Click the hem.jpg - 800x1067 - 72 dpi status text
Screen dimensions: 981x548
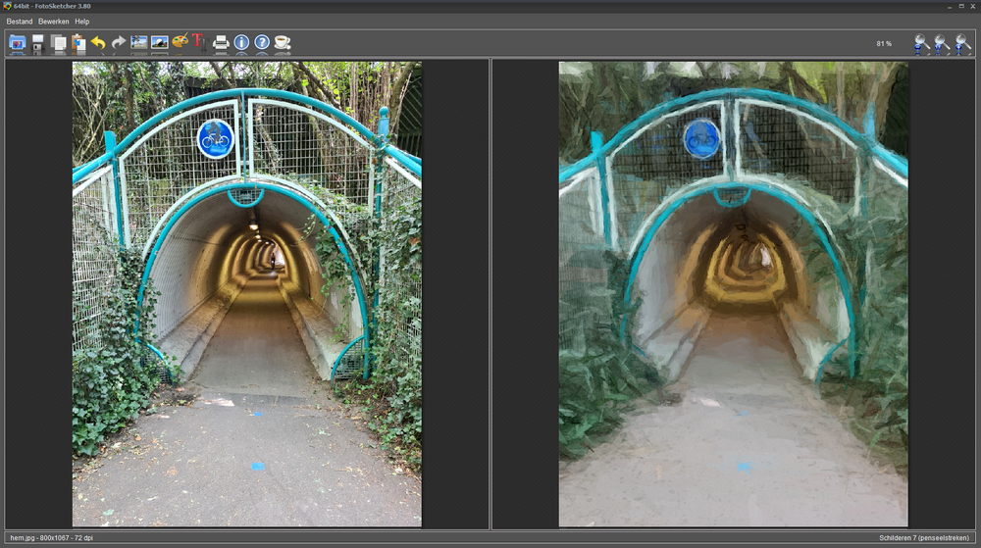click(51, 538)
